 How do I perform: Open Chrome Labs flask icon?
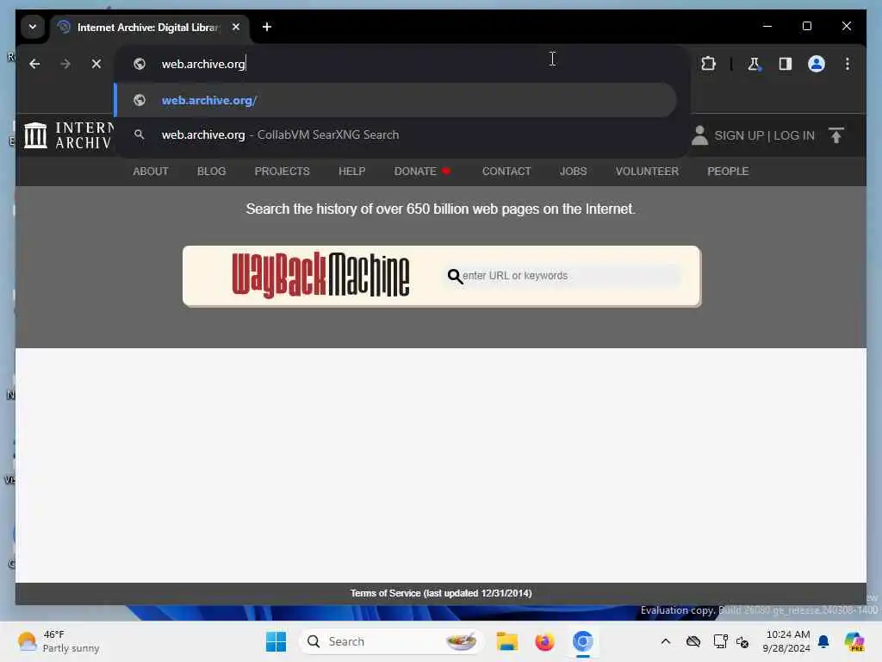[754, 64]
